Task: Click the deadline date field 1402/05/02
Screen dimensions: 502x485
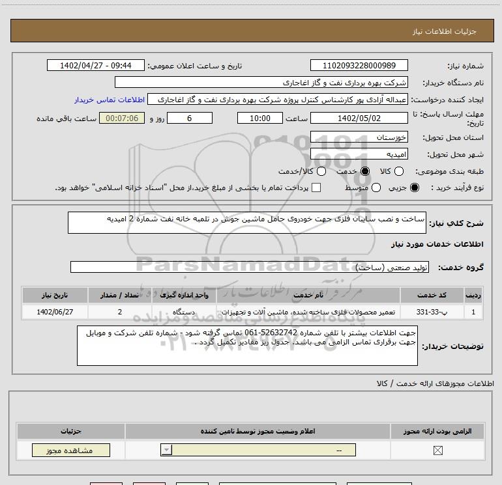Action: tap(359, 118)
